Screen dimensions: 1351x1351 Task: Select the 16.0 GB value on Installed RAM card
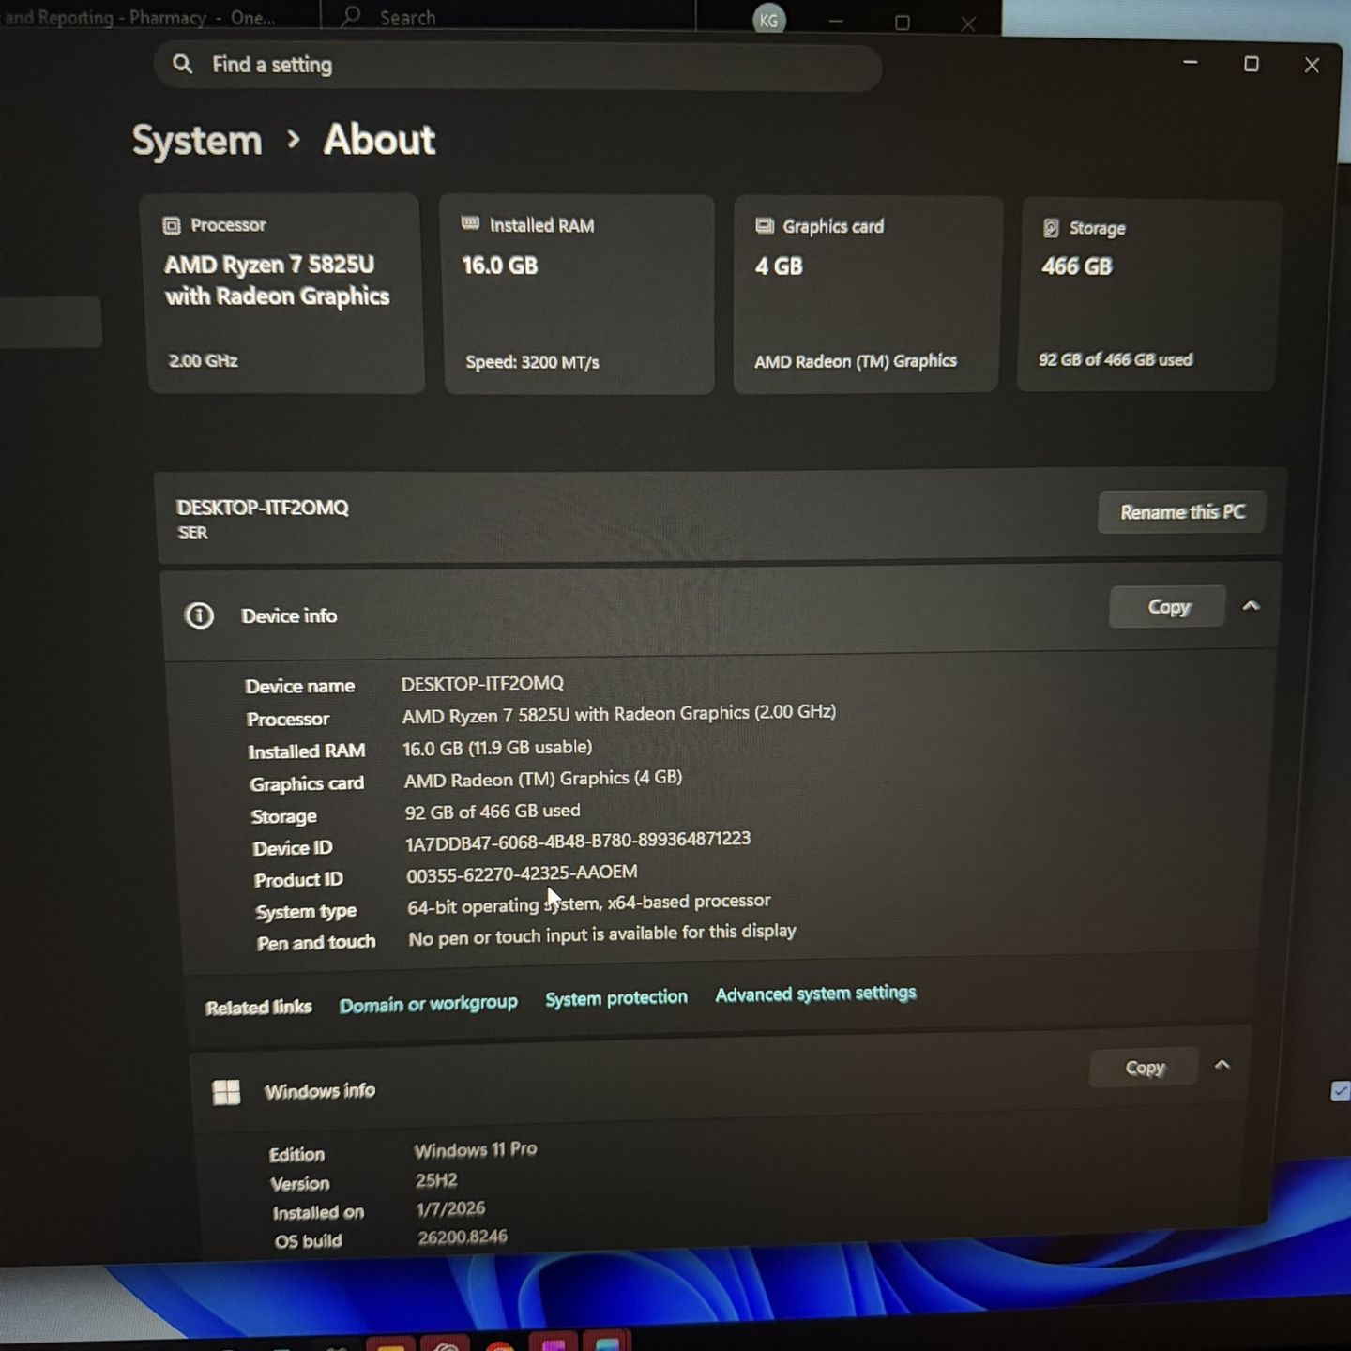coord(499,266)
